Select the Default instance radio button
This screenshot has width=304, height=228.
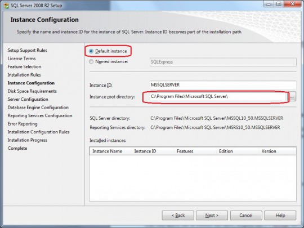pyautogui.click(x=91, y=51)
